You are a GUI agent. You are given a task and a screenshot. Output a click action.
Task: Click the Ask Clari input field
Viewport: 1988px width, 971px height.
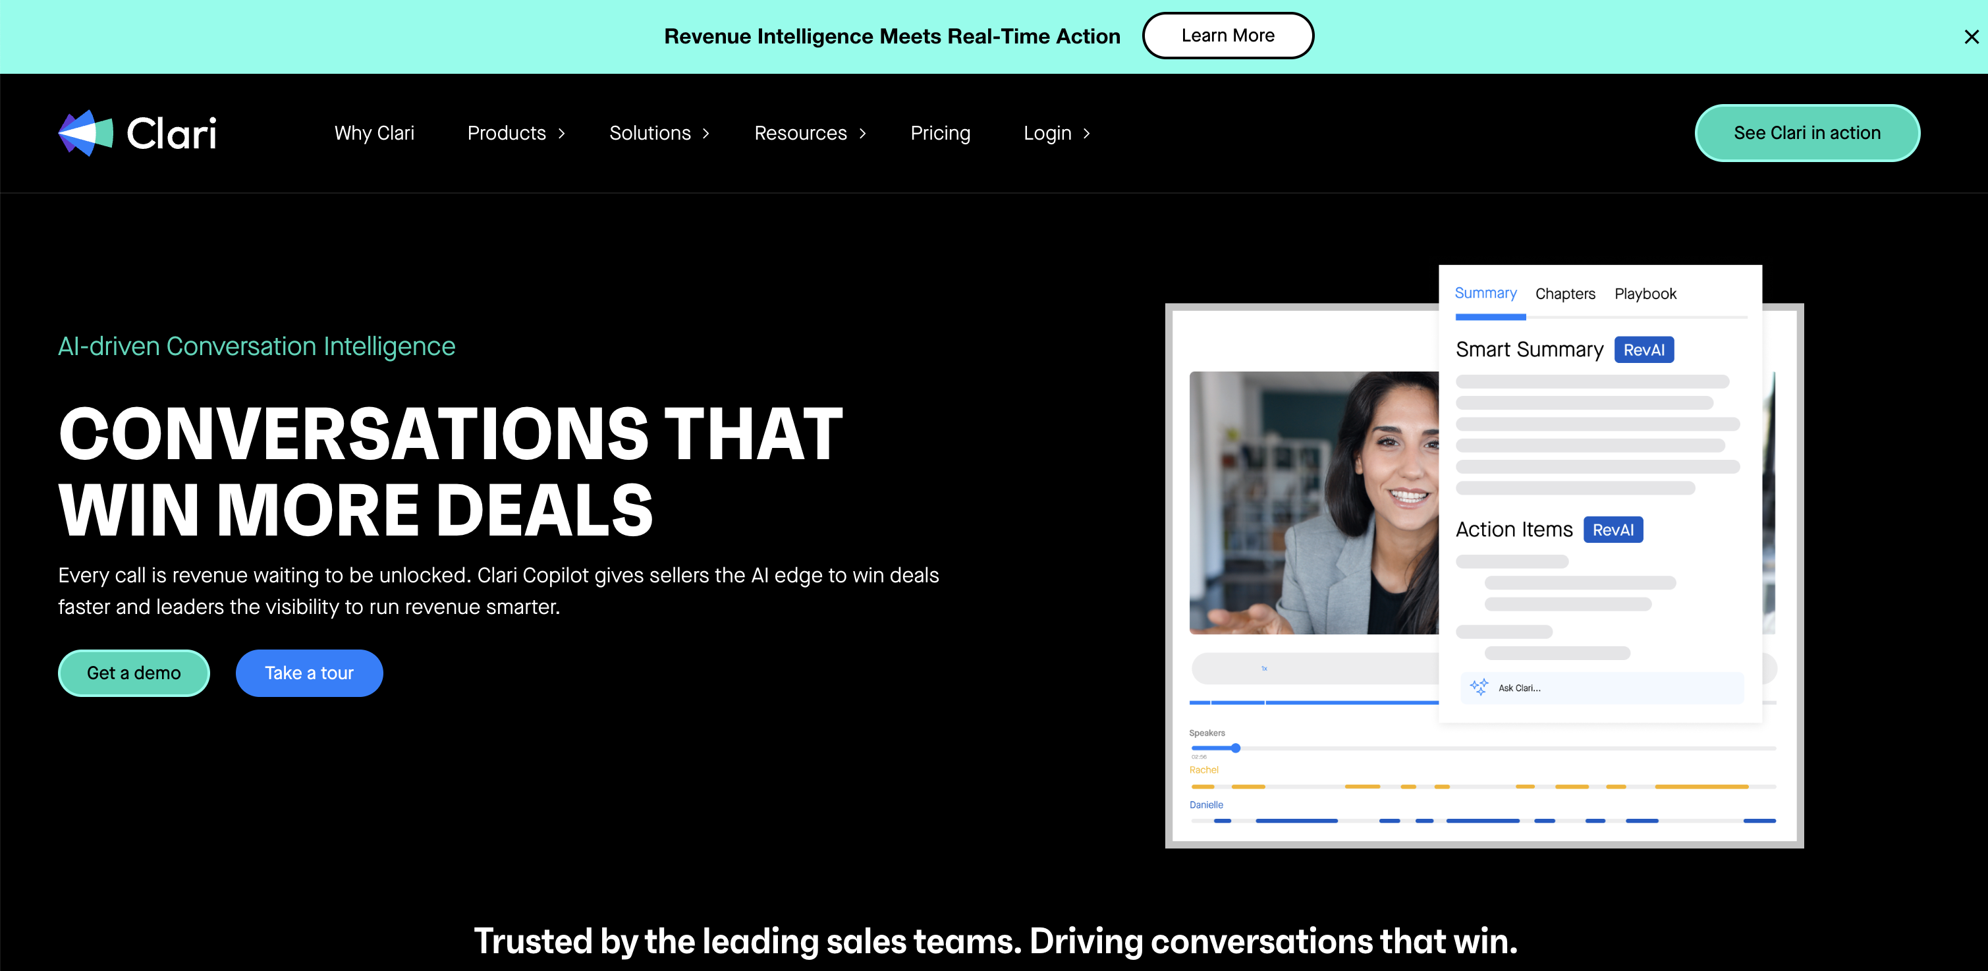[x=1601, y=688]
